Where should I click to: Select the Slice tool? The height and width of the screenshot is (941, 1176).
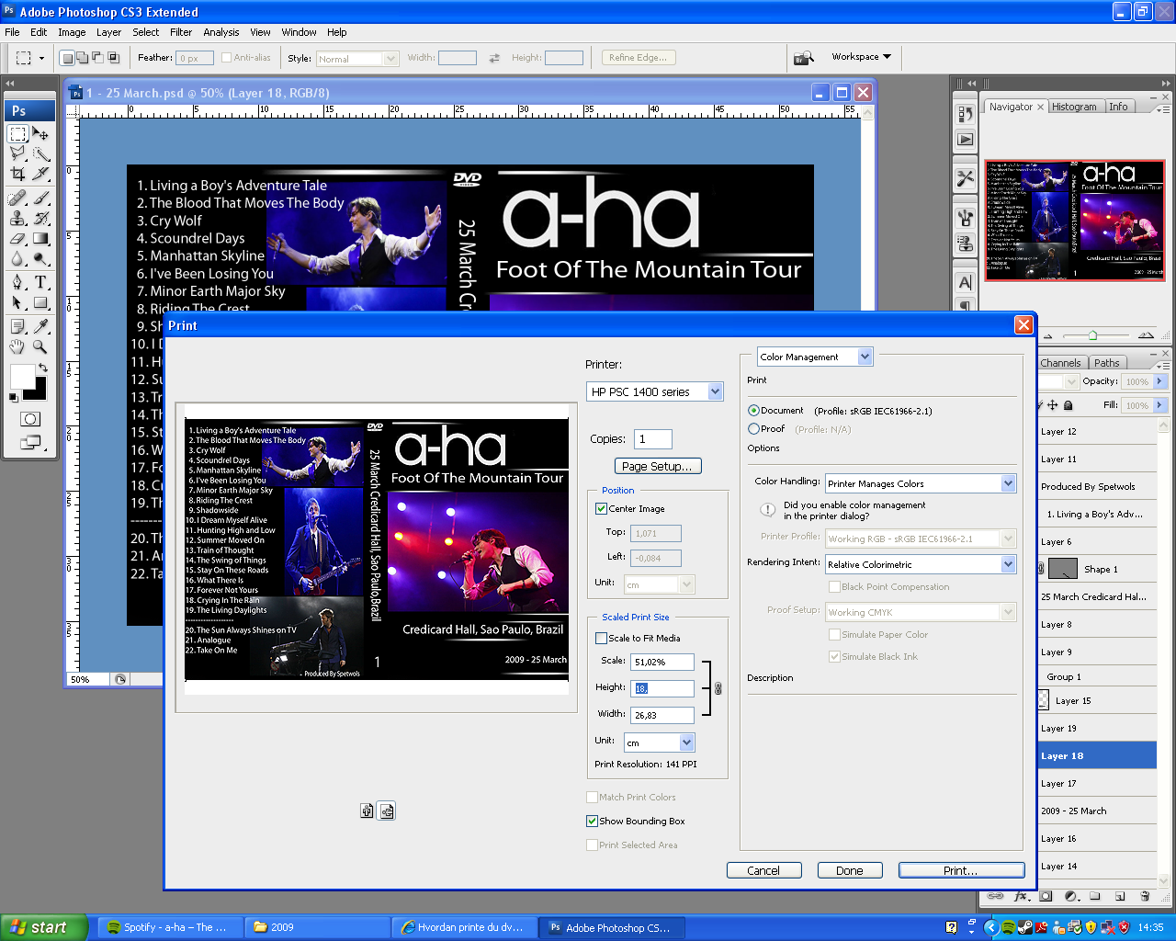(40, 173)
